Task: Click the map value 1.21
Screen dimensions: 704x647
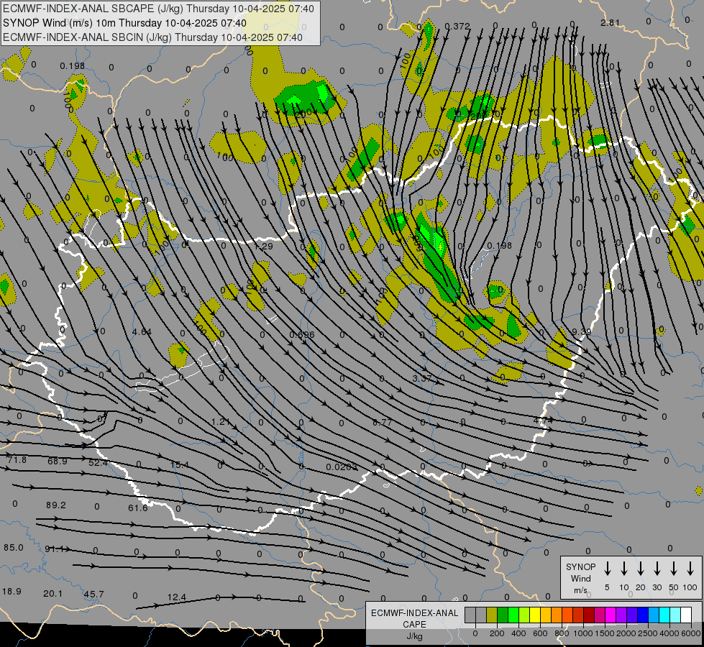Action: coord(221,421)
